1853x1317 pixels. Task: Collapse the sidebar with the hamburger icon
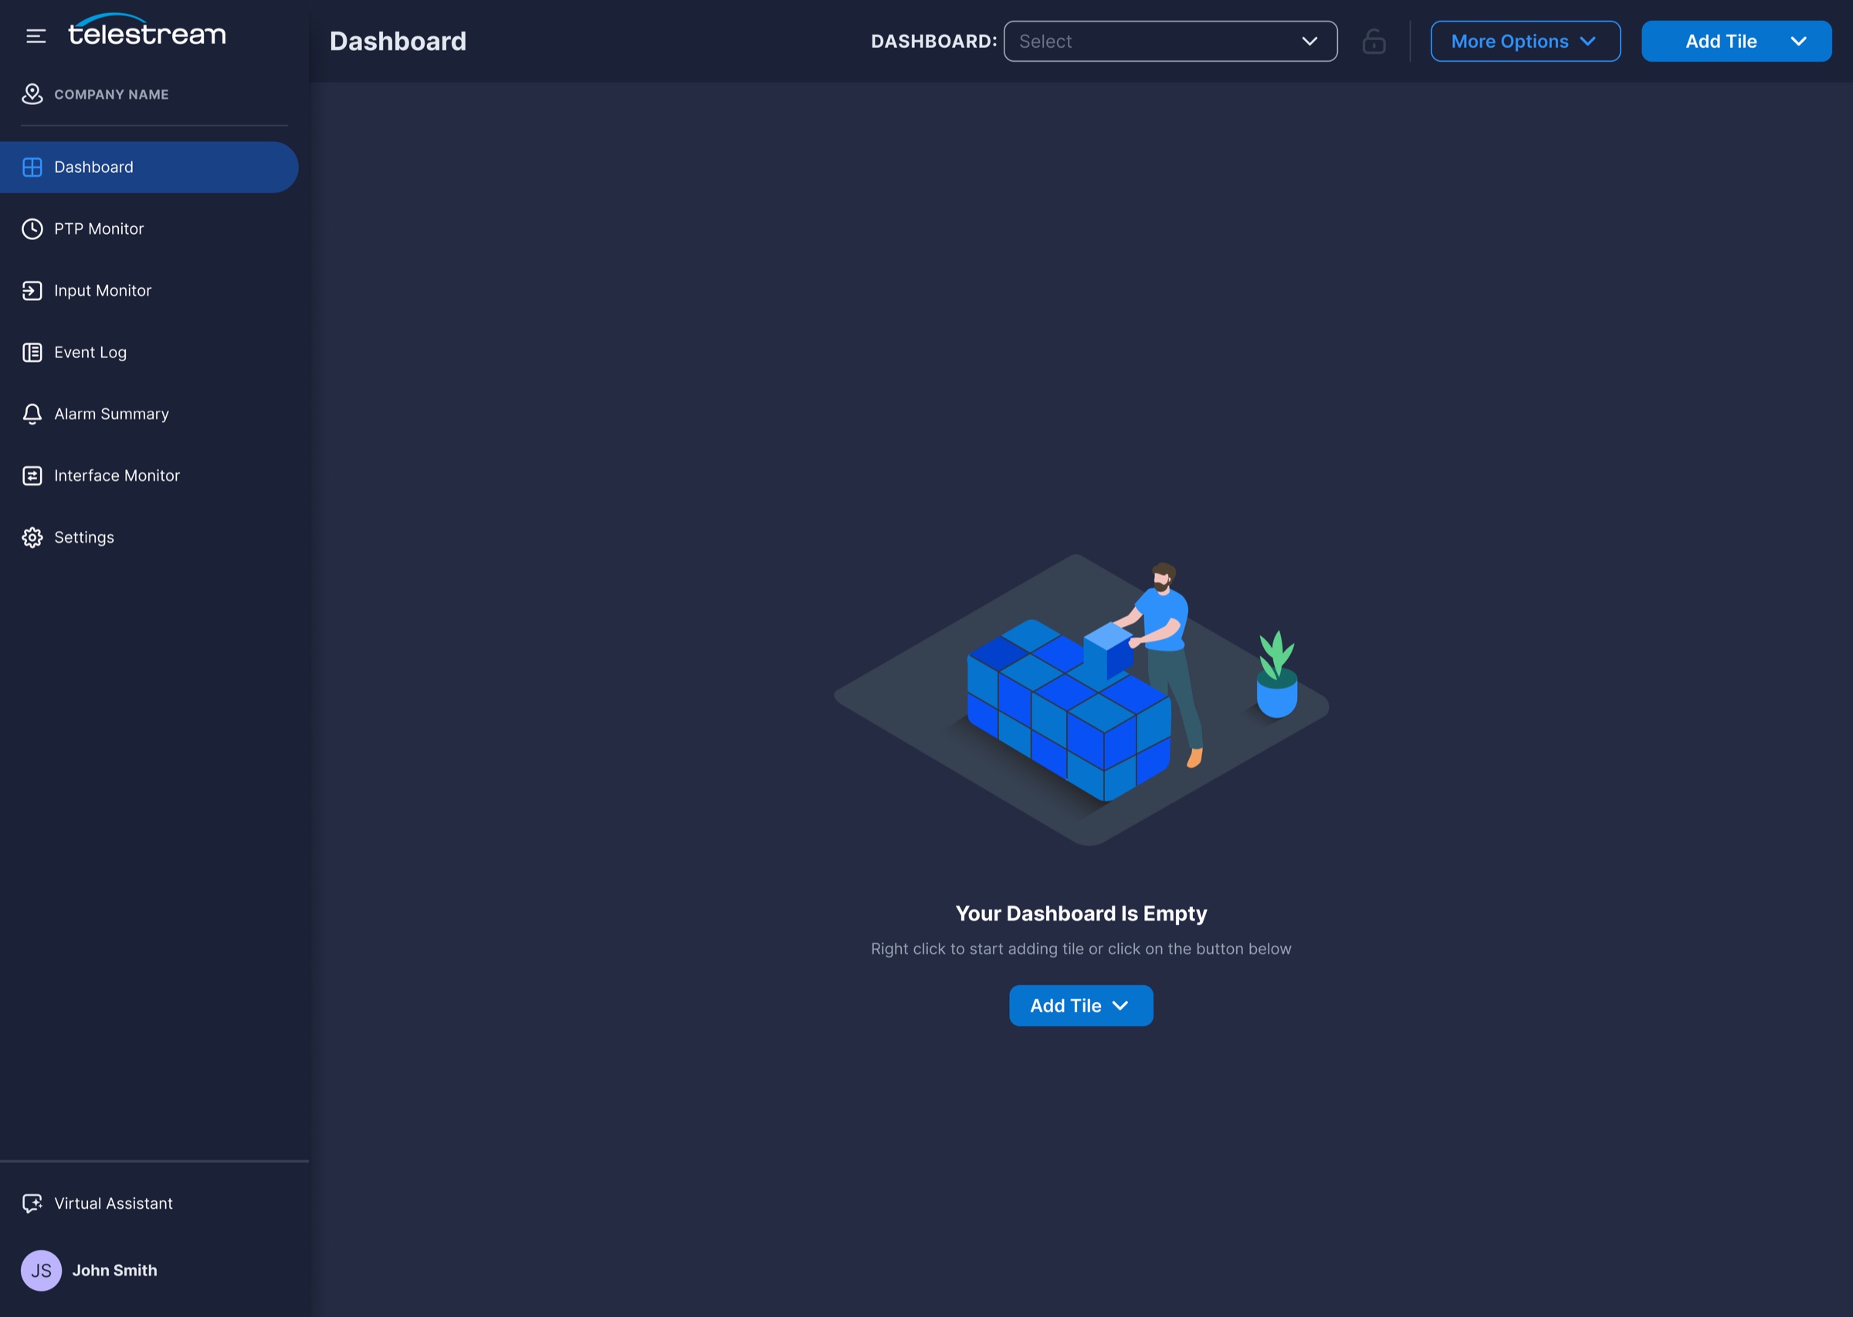(36, 36)
